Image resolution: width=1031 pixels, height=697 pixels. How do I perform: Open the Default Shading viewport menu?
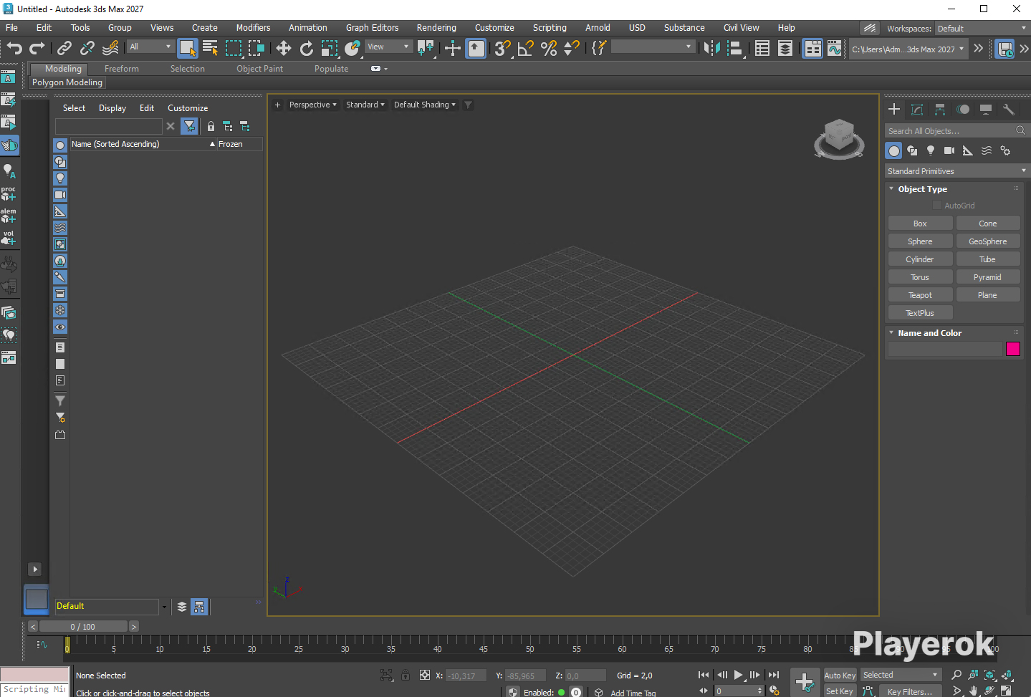pos(424,105)
